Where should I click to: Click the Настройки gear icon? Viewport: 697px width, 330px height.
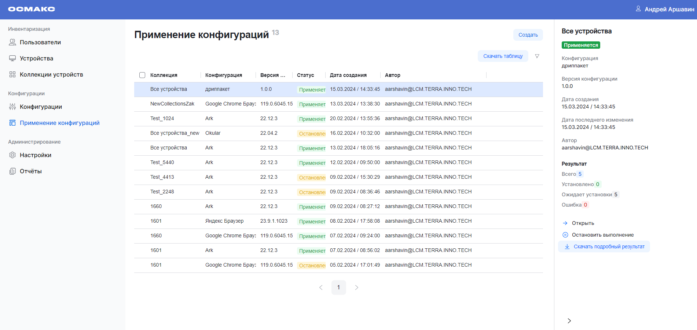(12, 155)
